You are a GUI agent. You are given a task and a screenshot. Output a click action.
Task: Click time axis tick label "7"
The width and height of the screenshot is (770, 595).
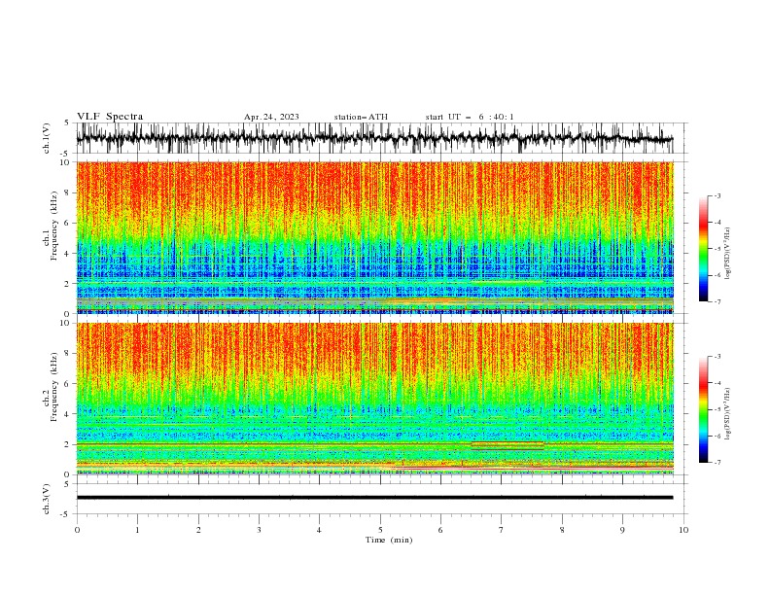click(502, 530)
